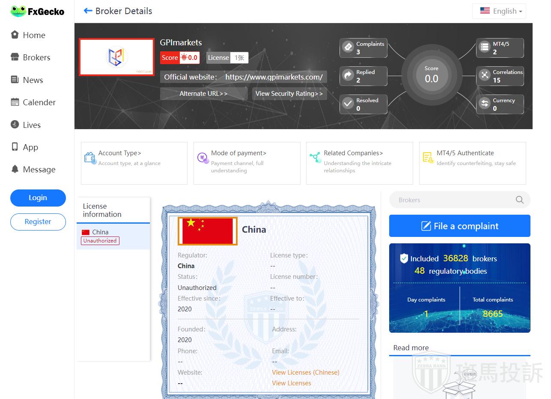
Task: Click the blue Login button
Action: (x=38, y=198)
